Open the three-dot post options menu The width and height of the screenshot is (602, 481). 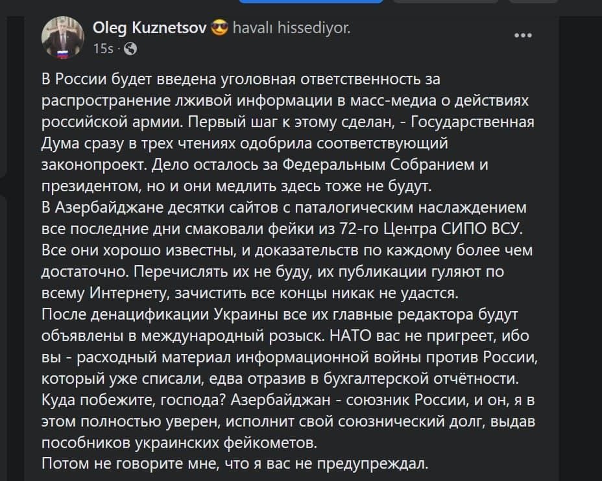click(x=523, y=36)
